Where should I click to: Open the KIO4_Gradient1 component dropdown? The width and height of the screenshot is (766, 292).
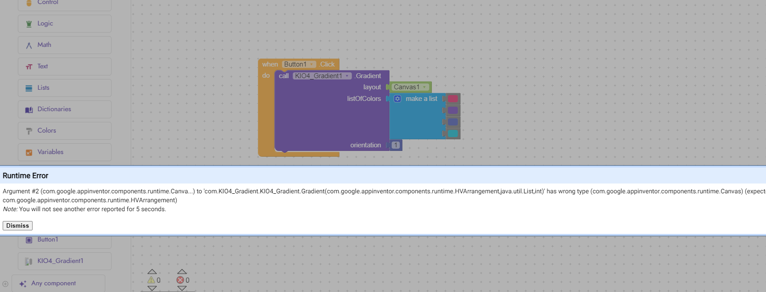click(347, 76)
